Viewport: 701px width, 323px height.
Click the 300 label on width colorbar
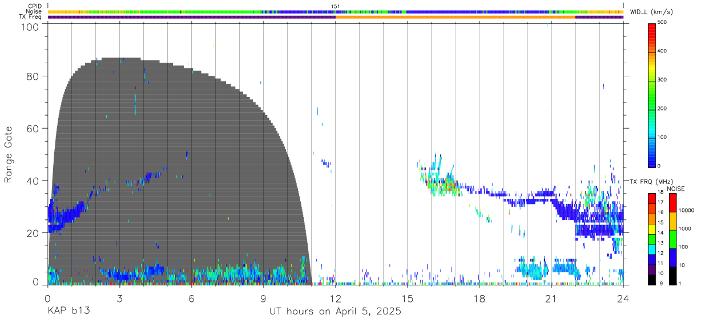pos(662,80)
